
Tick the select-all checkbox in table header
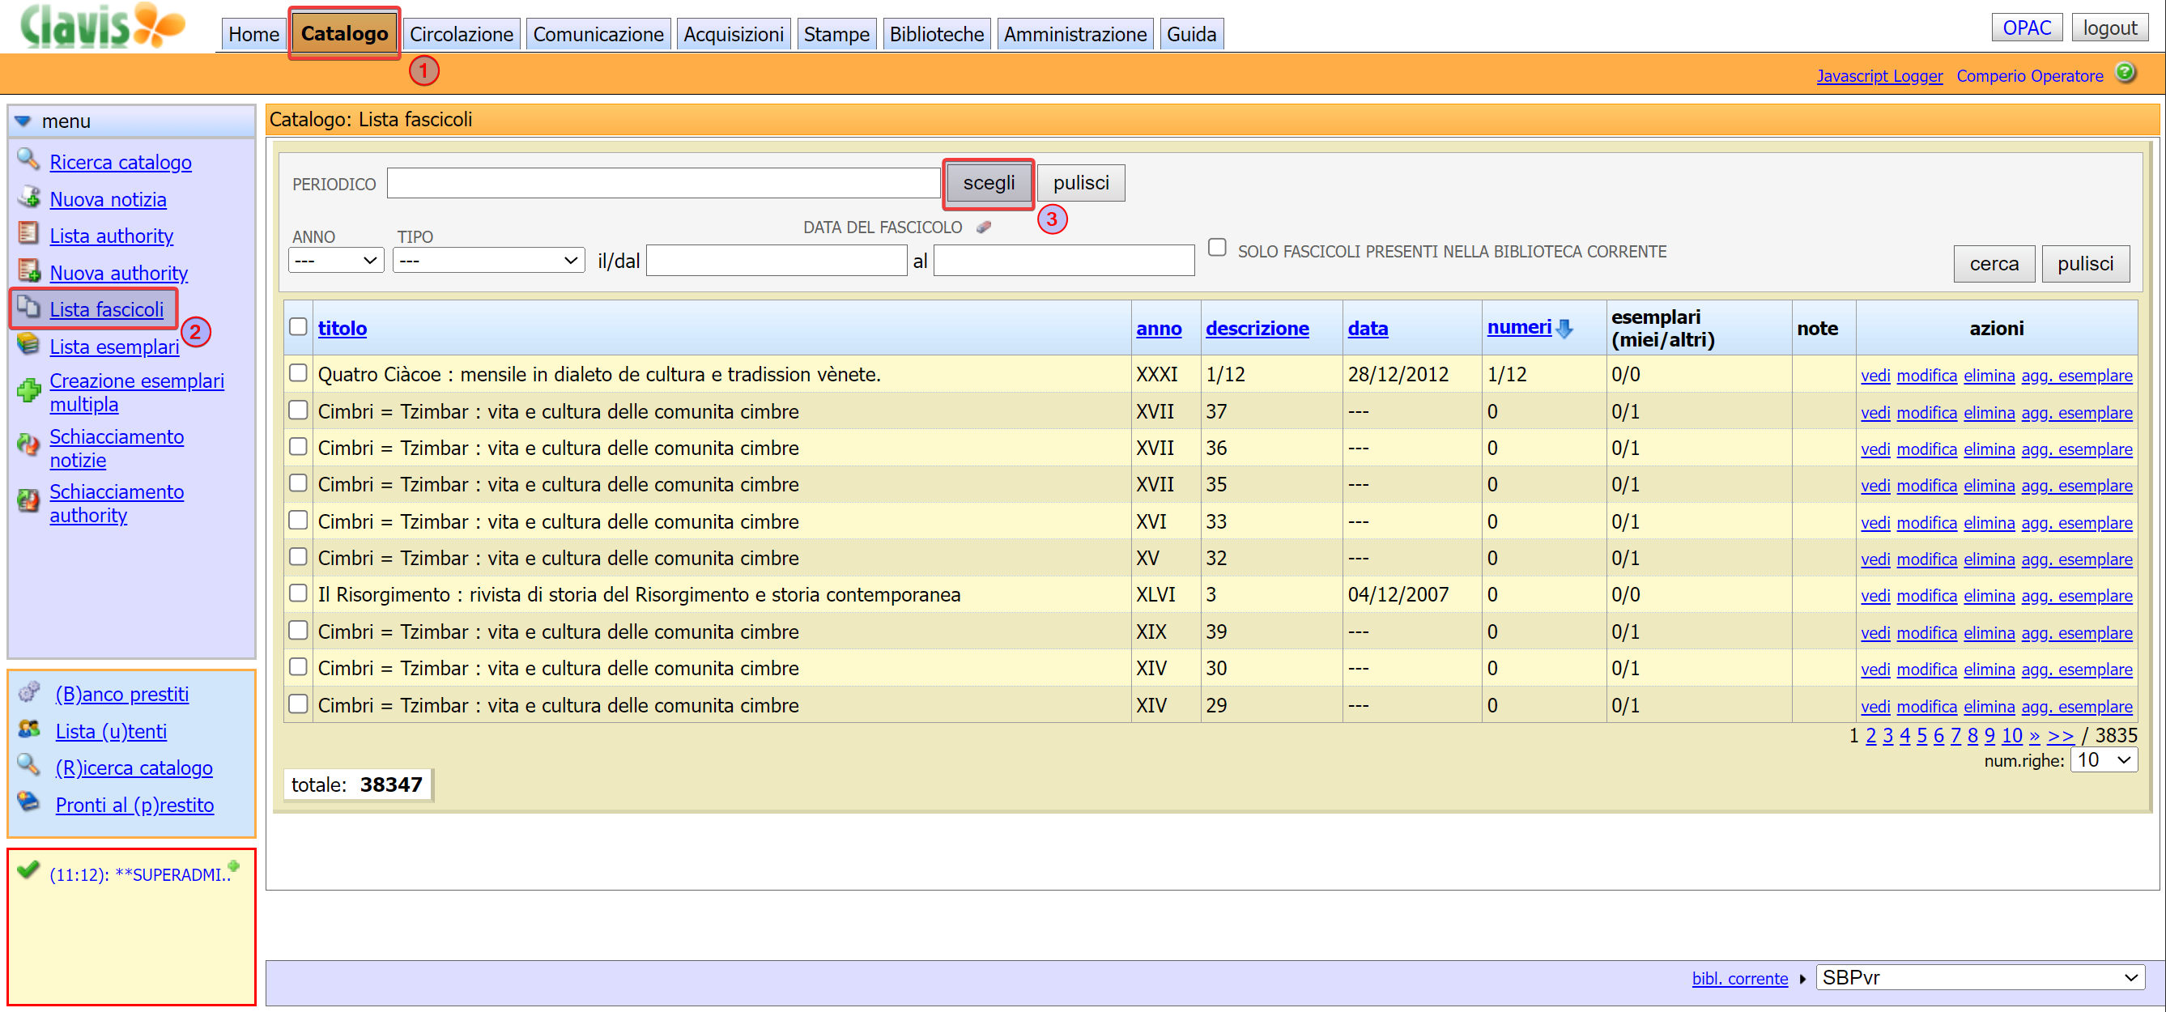point(298,327)
